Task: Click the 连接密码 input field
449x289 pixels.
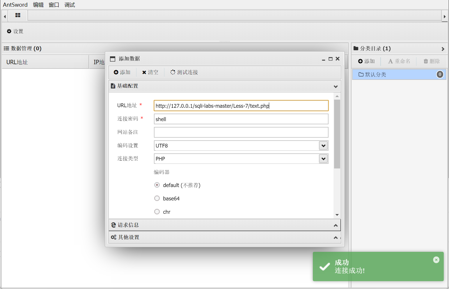Action: click(241, 119)
